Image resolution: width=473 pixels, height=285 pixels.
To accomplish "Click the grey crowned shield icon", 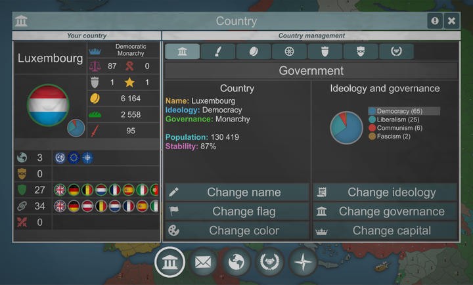I will [95, 82].
